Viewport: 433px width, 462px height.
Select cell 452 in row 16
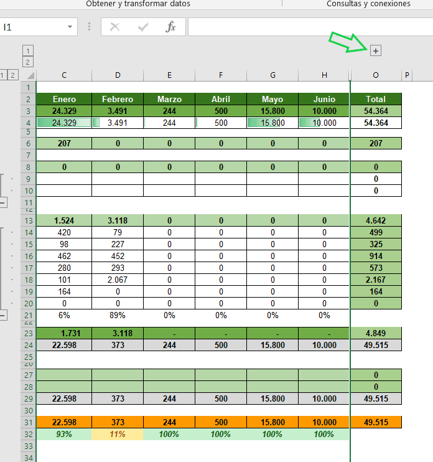click(118, 256)
